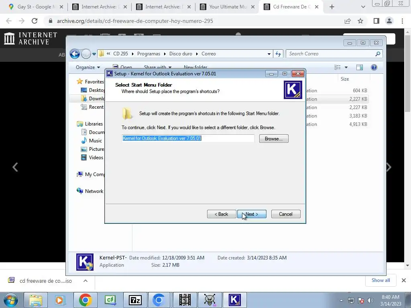Screen dimensions: 411x308
Task: Open 7-Zip from the taskbar
Action: click(x=135, y=300)
